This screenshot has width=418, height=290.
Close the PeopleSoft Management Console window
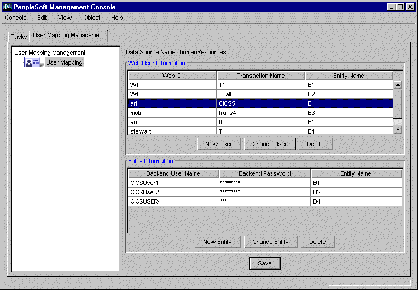[410, 7]
